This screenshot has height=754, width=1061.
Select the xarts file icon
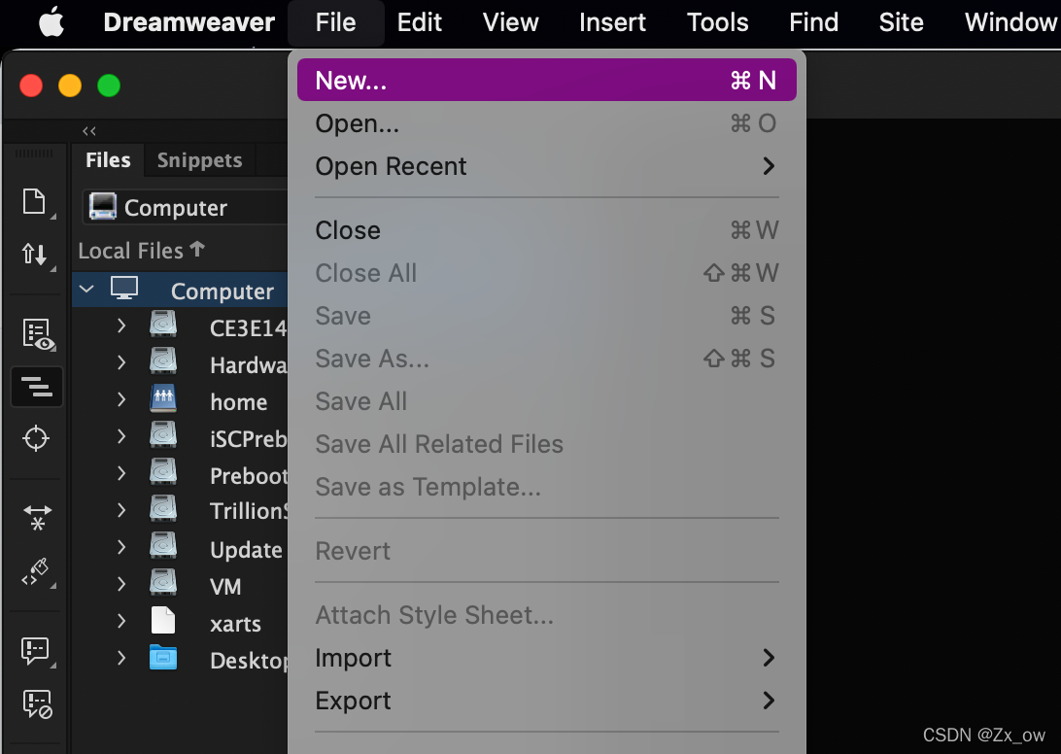163,620
